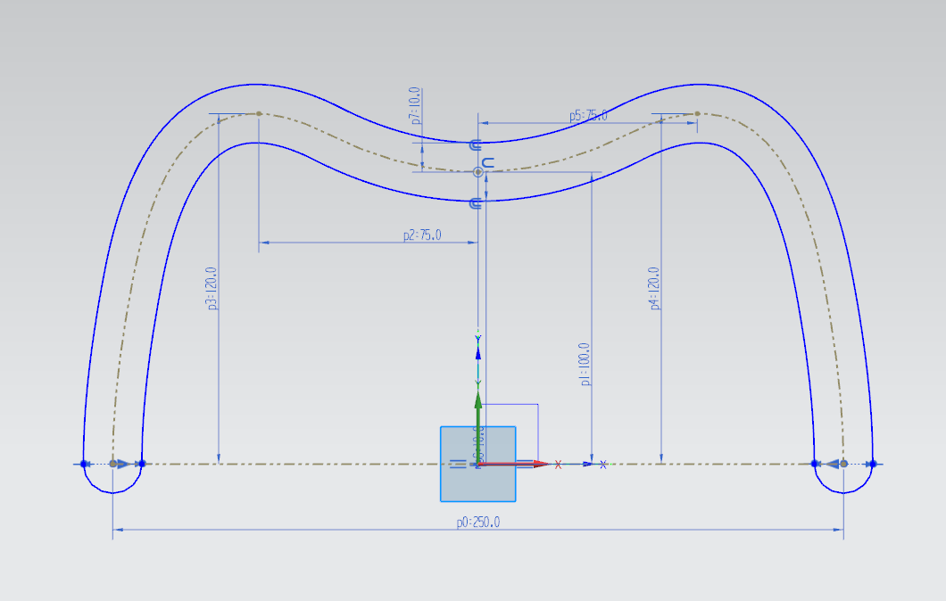
Task: Click the parallel constraint symbol left of origin
Action: click(x=458, y=464)
